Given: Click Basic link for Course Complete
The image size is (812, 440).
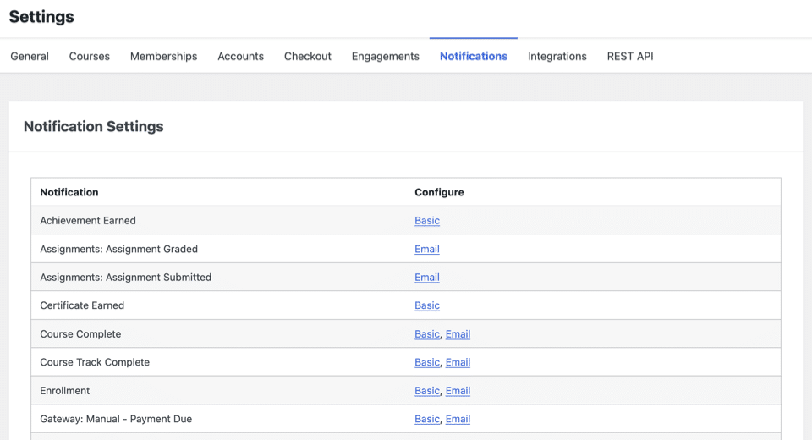Looking at the screenshot, I should [x=427, y=334].
